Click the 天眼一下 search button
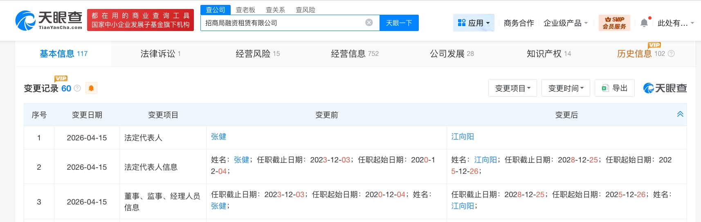The width and height of the screenshot is (701, 222). [x=399, y=23]
